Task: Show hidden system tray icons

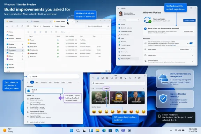Action: (171, 131)
